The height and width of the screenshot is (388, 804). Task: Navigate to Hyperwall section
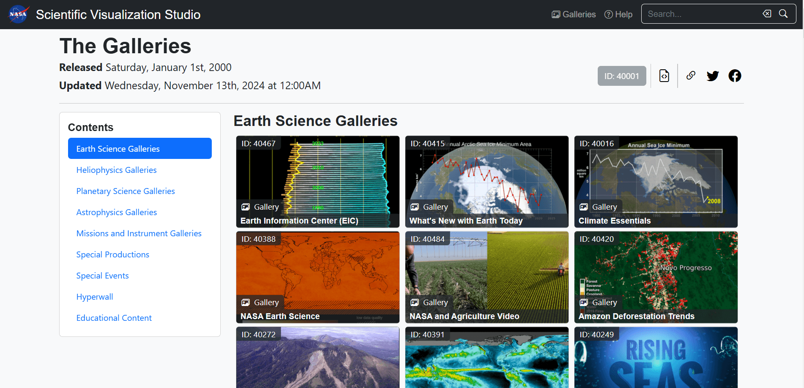pyautogui.click(x=95, y=297)
